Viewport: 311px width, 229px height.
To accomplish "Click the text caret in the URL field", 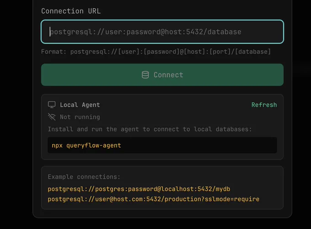I will click(x=50, y=32).
